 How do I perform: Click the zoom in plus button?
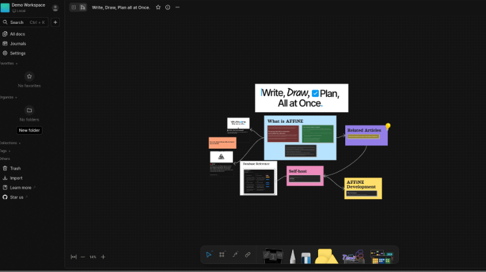[103, 257]
